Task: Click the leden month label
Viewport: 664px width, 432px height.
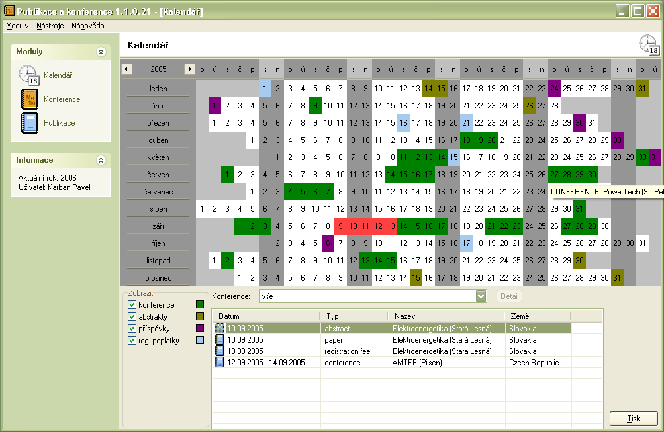Action: [158, 89]
